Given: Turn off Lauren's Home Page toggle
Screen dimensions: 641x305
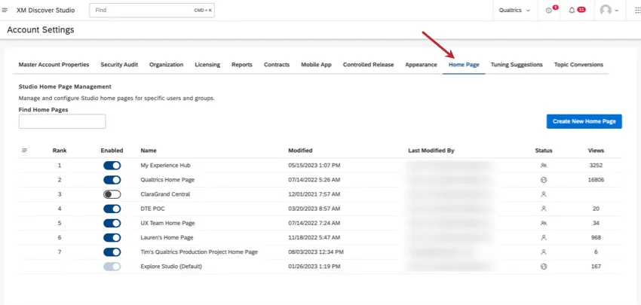Looking at the screenshot, I should point(112,237).
